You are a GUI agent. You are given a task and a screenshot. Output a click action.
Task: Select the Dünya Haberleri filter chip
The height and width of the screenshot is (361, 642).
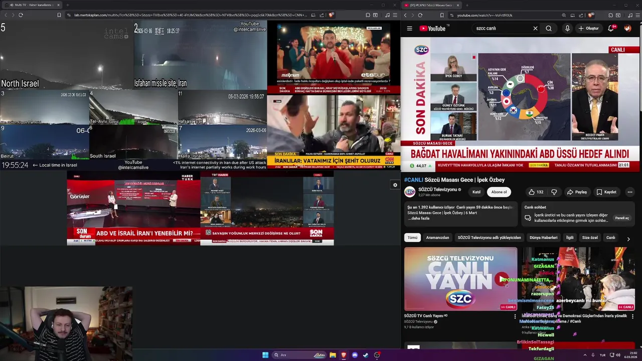tap(543, 238)
